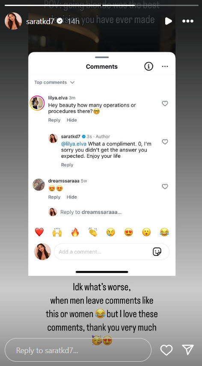
Task: Choose the fire emoji quick reaction
Action: (75, 232)
